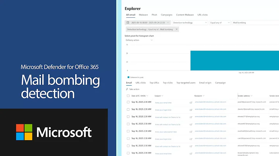Open the Campaign tab in the details area
This screenshot has width=279, height=156.
click(x=220, y=83)
